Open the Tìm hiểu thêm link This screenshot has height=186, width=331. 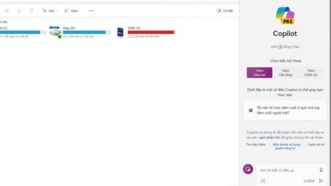coord(256,144)
